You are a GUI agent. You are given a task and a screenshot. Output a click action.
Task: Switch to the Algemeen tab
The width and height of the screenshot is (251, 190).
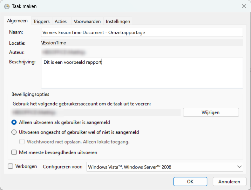[x=17, y=21]
